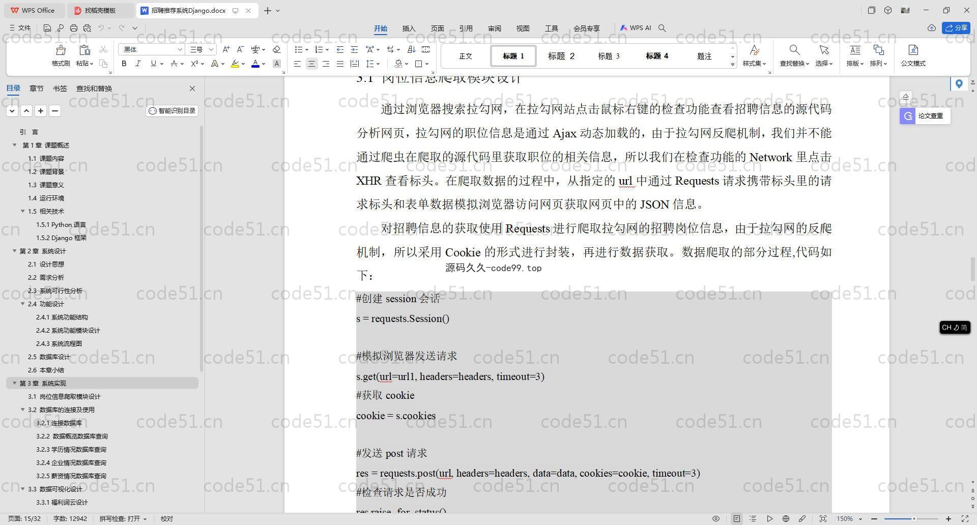The width and height of the screenshot is (977, 525).
Task: Click the Increase Font Size icon
Action: pos(226,49)
